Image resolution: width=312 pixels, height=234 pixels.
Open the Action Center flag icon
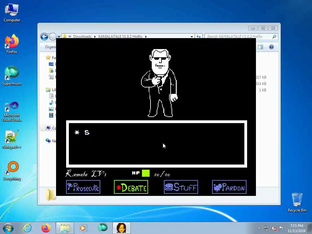(x=281, y=228)
